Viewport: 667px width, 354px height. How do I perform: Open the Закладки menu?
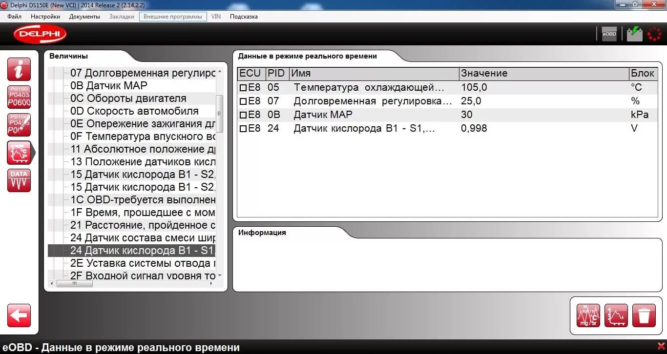tap(122, 17)
